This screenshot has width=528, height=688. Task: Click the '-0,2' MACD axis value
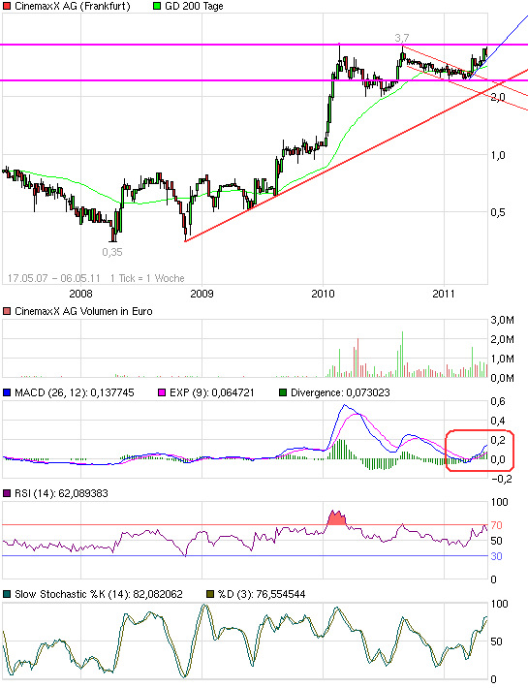click(x=502, y=479)
